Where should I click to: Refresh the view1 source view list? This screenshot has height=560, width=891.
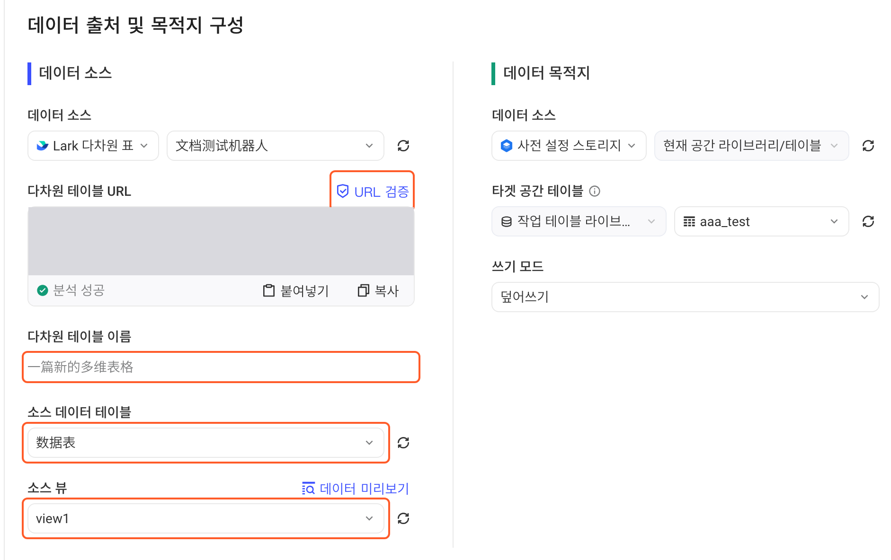pos(403,518)
